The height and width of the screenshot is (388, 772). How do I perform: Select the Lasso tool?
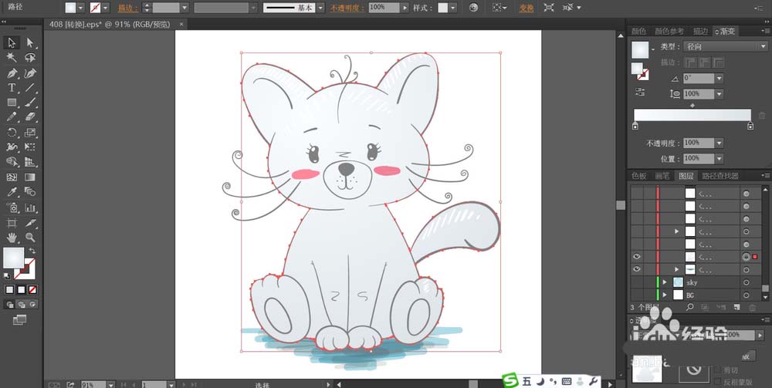click(x=31, y=58)
